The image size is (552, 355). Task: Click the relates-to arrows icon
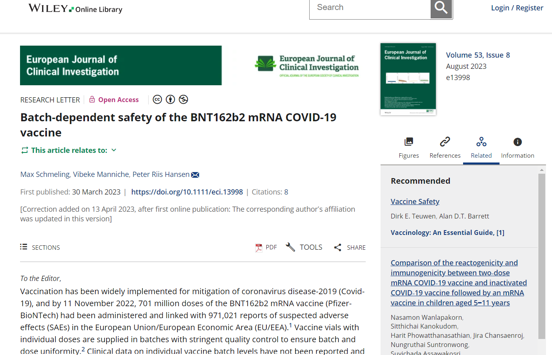point(25,150)
